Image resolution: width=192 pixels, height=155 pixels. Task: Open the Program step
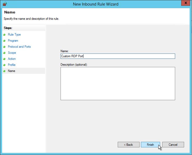[13, 41]
